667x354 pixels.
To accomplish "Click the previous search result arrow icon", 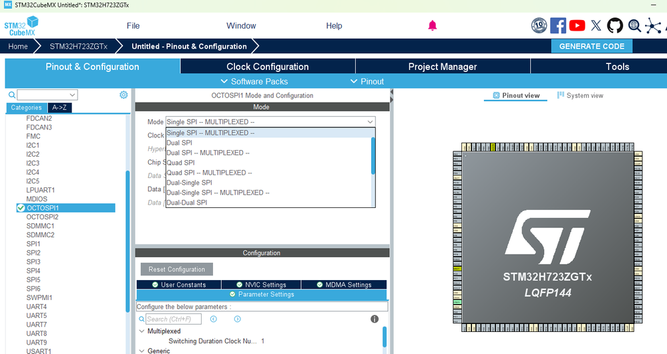I will coord(214,319).
